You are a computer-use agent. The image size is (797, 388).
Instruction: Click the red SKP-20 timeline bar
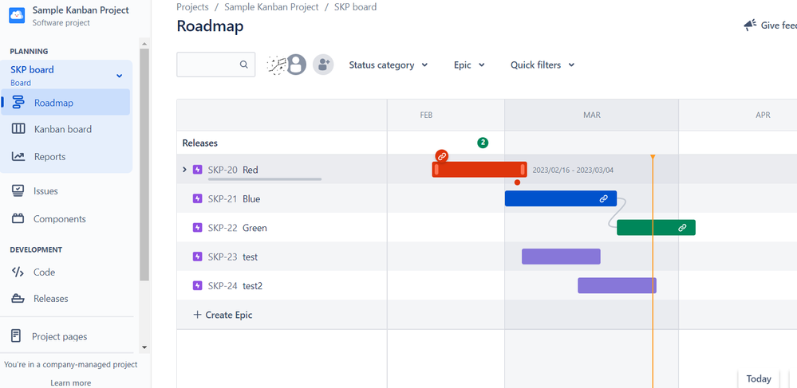tap(479, 170)
